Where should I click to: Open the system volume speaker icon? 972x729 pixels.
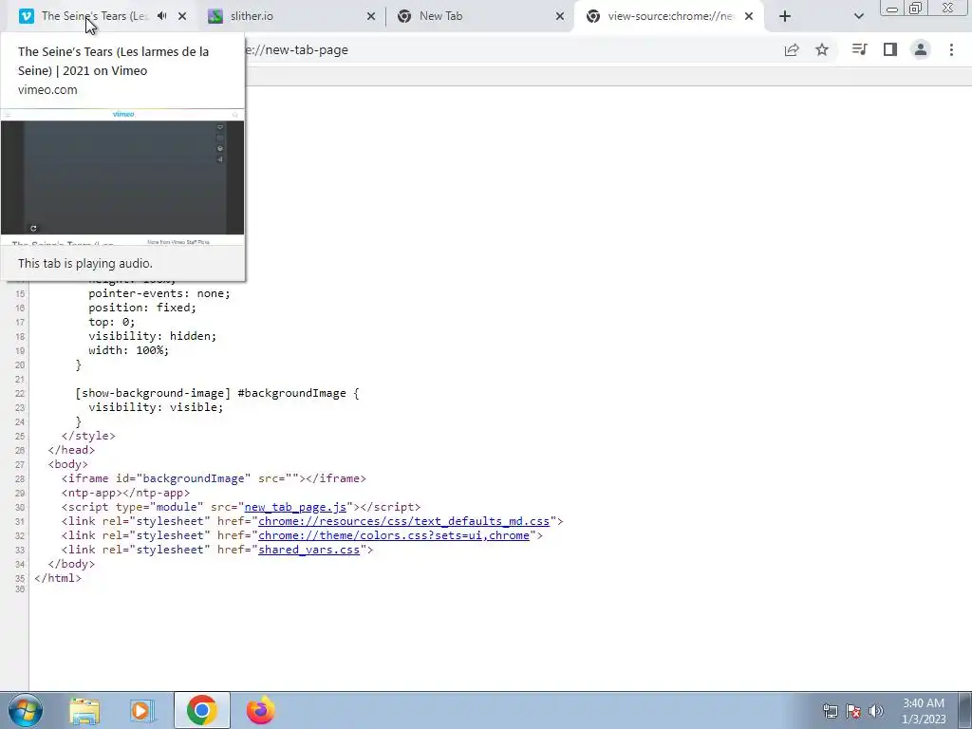pyautogui.click(x=876, y=711)
